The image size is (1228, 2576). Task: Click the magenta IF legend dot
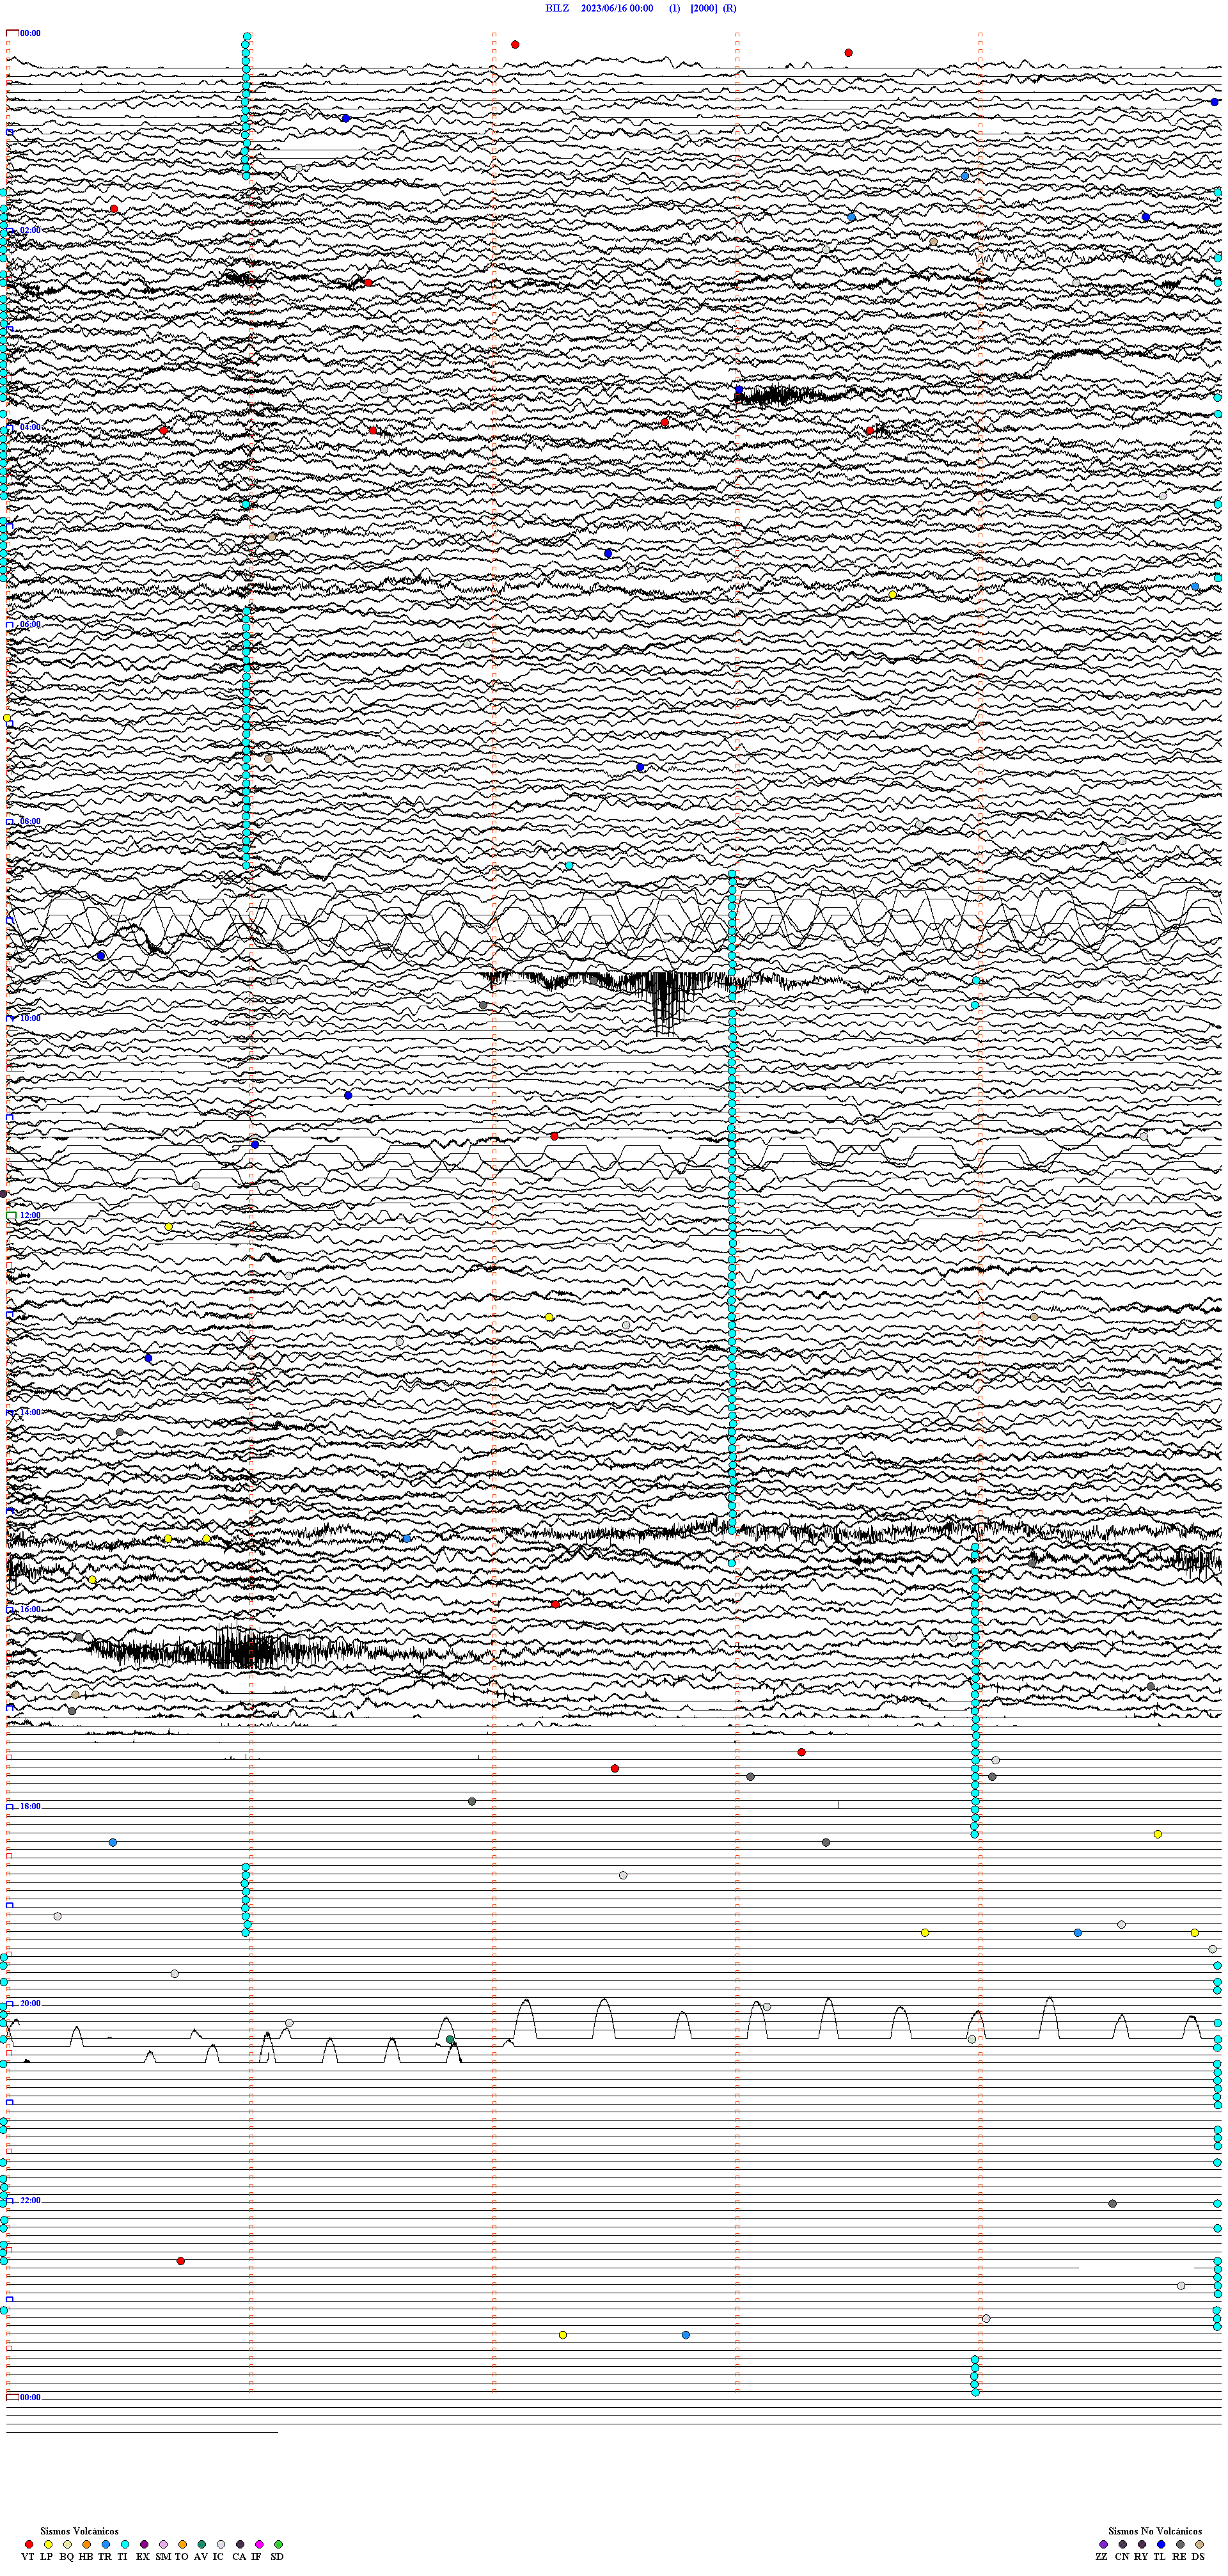259,2544
